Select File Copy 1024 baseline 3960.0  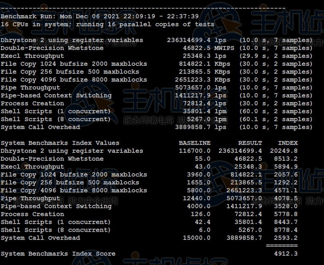[x=199, y=175]
